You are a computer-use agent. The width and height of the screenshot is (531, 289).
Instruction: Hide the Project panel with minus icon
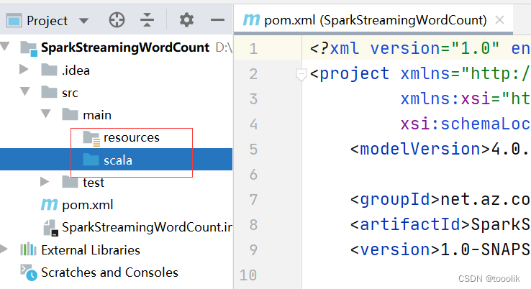[217, 20]
